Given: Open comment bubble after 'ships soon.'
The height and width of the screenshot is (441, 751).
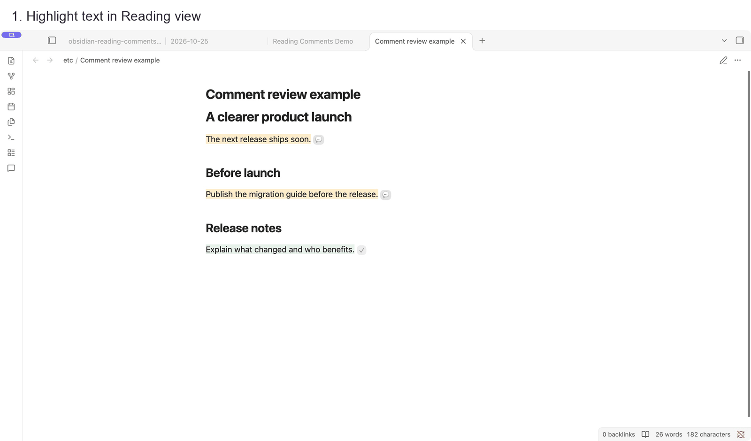Looking at the screenshot, I should [x=319, y=139].
